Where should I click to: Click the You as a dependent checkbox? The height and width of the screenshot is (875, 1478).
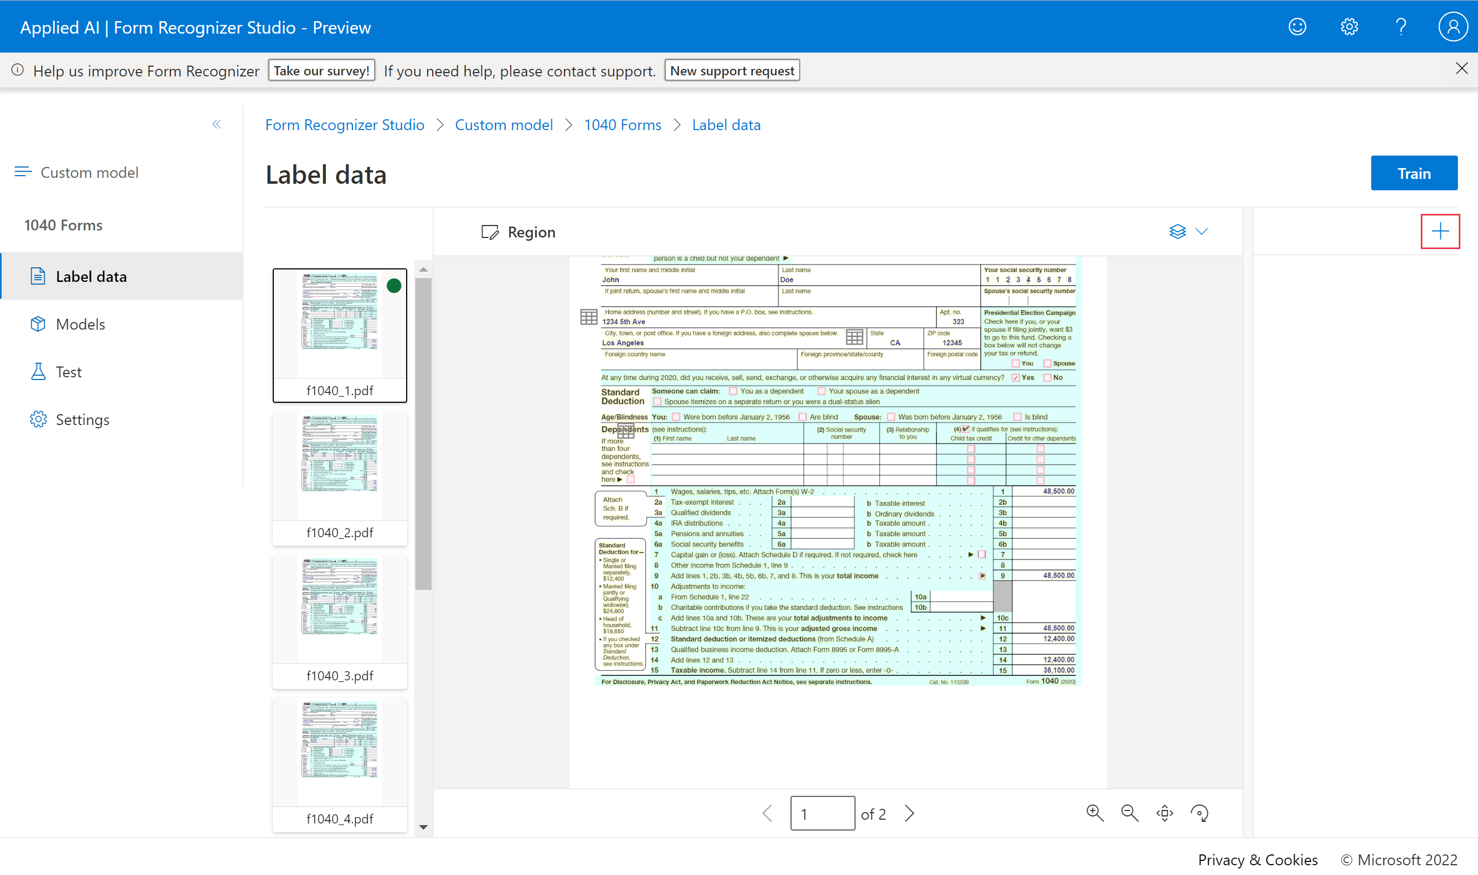coord(733,391)
